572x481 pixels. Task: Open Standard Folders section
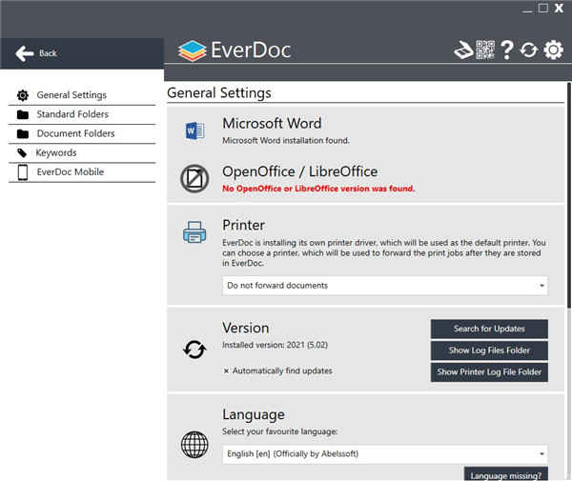click(82, 115)
